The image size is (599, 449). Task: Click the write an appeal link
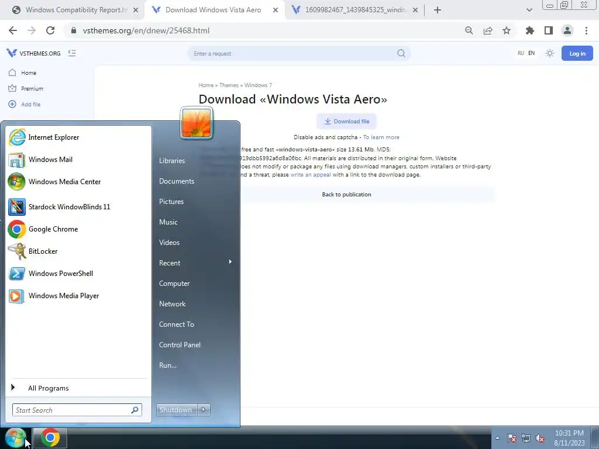[x=311, y=174]
